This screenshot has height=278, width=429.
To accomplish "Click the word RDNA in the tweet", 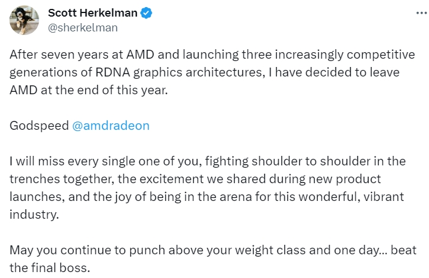I will [113, 72].
